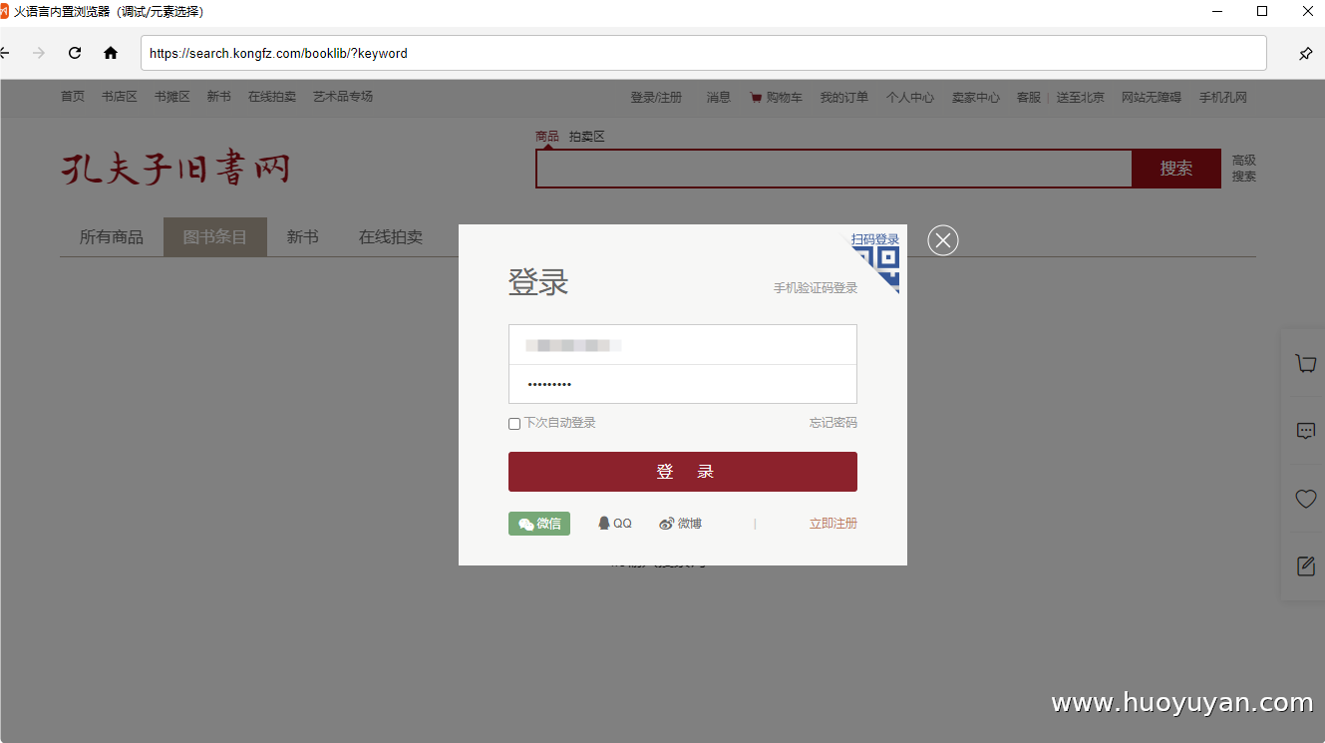Open 书摊区 in the top navigation
The width and height of the screenshot is (1325, 743).
coord(172,97)
